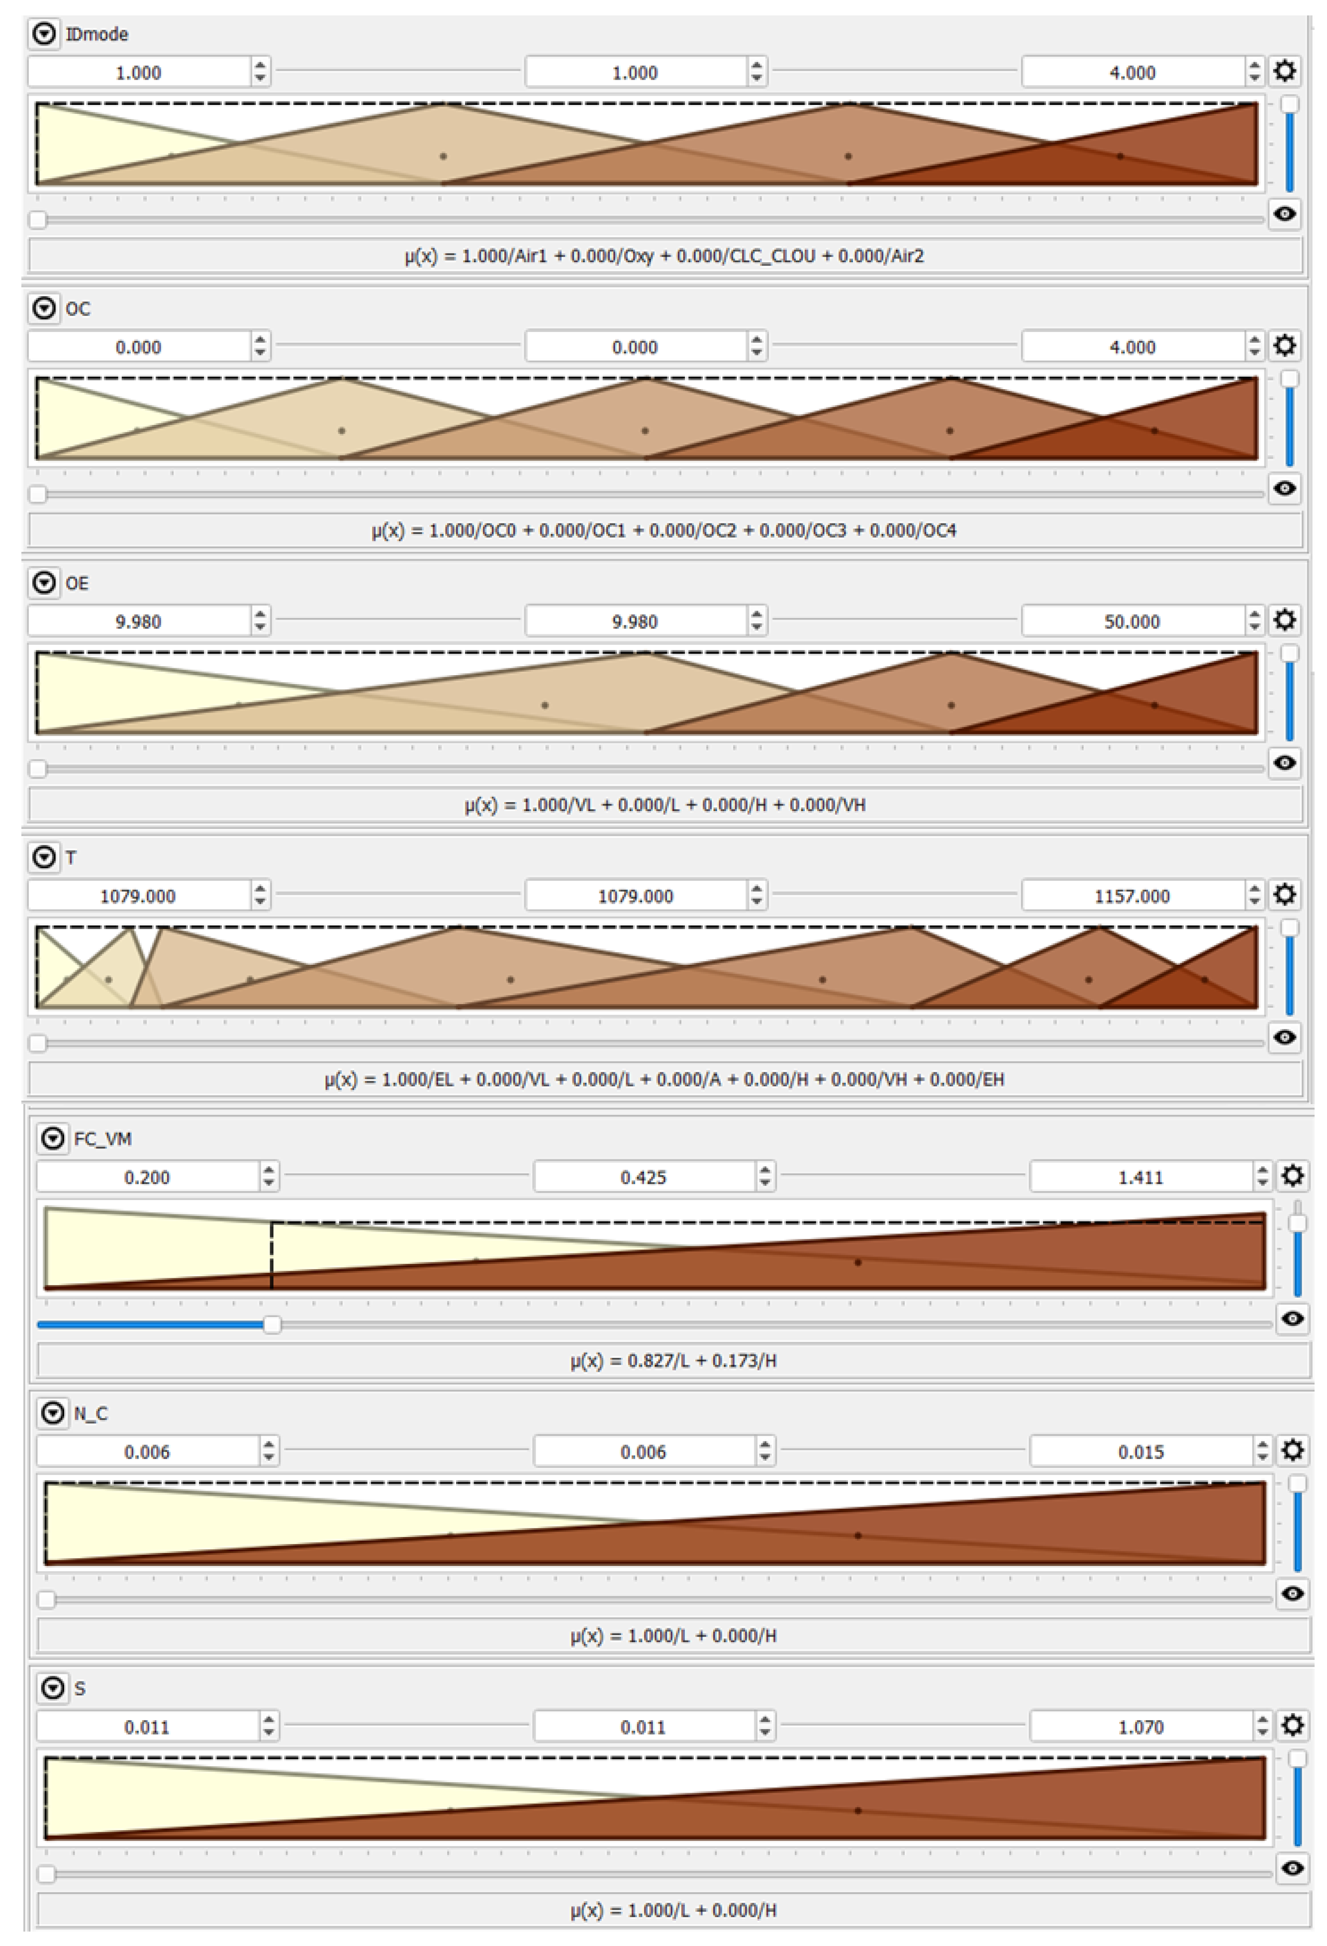This screenshot has width=1327, height=1946.
Task: Open the IDmode gear settings icon
Action: [1284, 71]
